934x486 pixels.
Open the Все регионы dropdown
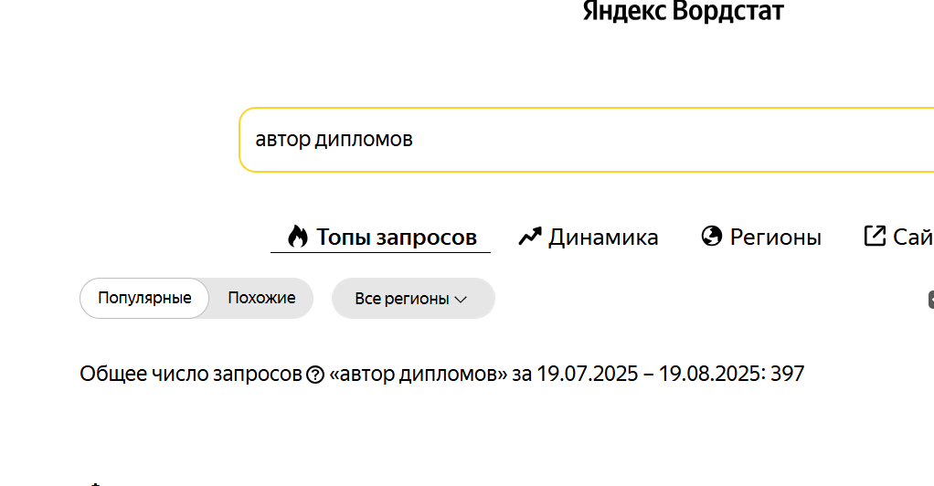point(413,298)
